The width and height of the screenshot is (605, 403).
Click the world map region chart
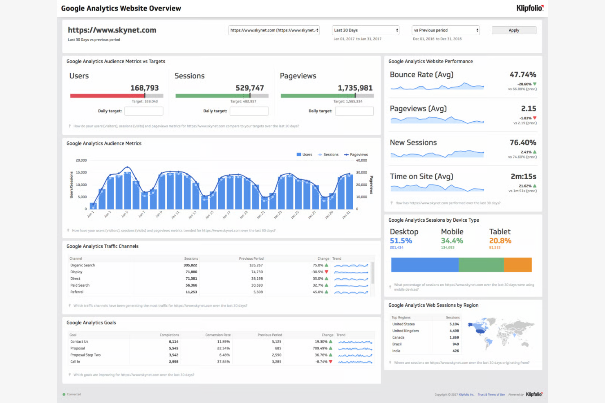click(501, 334)
